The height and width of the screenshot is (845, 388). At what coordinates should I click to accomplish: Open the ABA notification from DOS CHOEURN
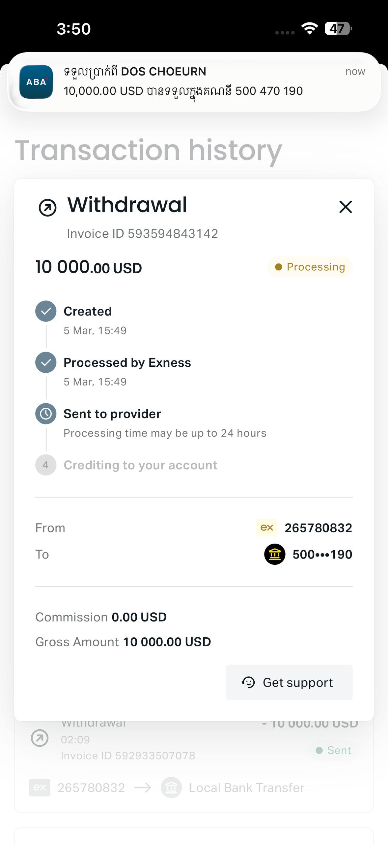(x=194, y=82)
